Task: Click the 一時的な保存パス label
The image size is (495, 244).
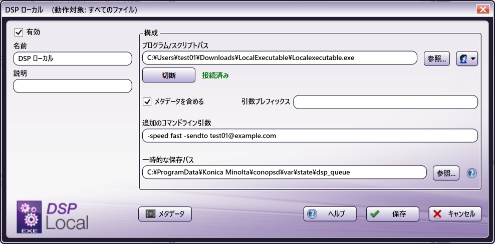Action: tap(168, 160)
